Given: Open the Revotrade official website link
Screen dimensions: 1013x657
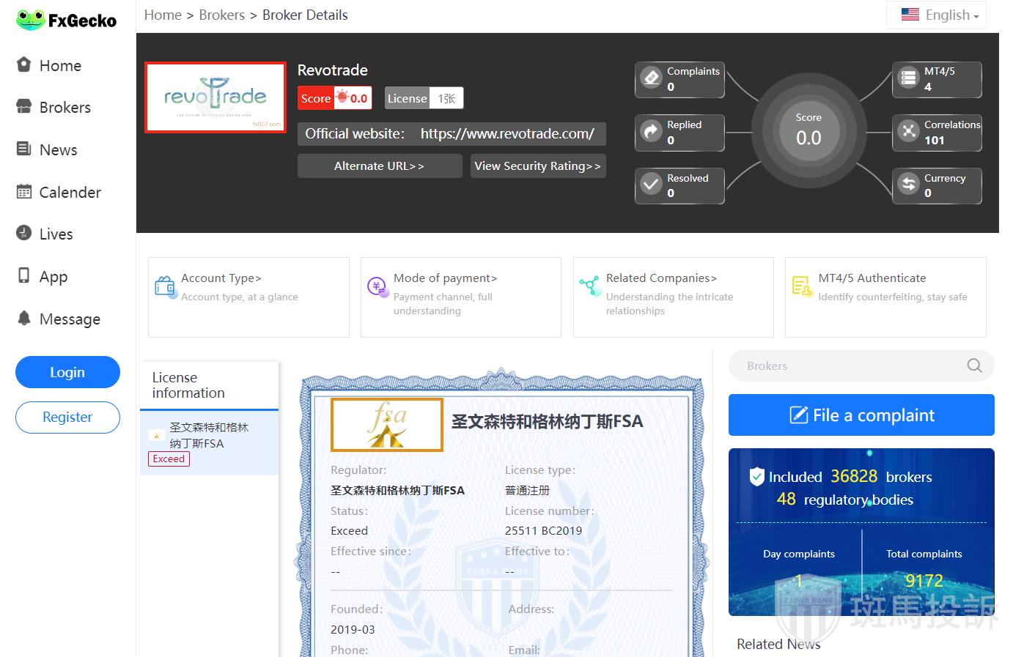Looking at the screenshot, I should [506, 134].
